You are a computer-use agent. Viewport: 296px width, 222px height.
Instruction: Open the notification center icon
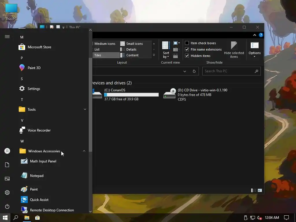286,218
